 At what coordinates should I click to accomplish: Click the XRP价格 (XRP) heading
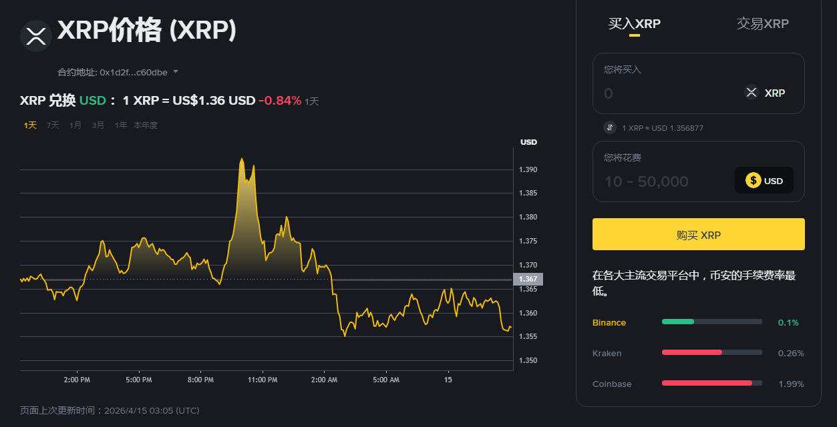(146, 31)
